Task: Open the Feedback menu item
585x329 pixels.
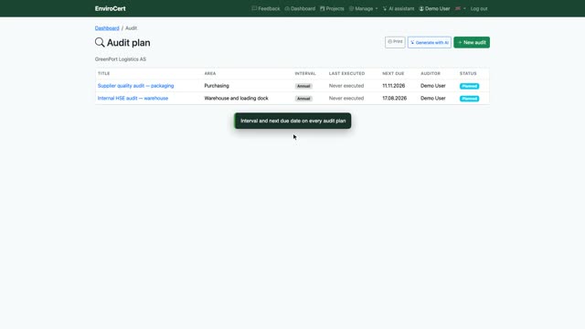Action: [266, 8]
